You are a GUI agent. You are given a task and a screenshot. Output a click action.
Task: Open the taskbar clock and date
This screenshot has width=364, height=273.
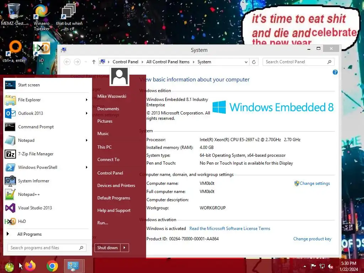coord(349,266)
